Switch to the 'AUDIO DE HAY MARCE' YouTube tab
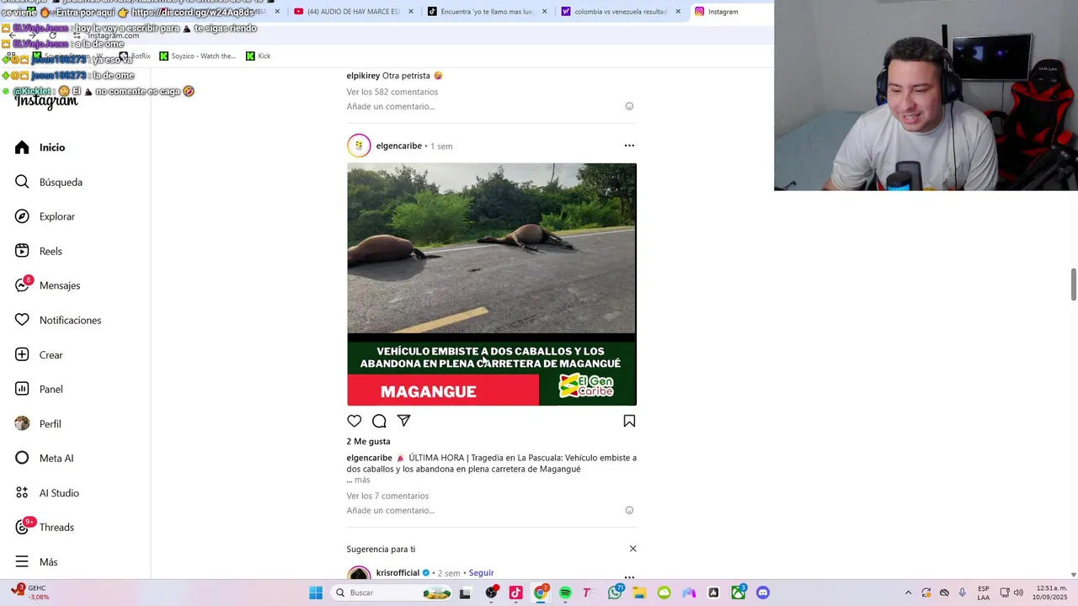The height and width of the screenshot is (606, 1078). (347, 12)
